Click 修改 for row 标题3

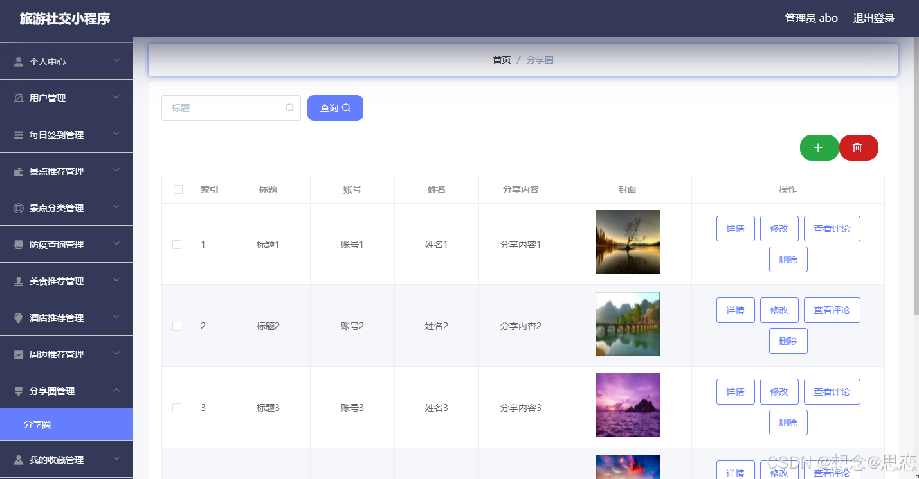click(x=779, y=392)
